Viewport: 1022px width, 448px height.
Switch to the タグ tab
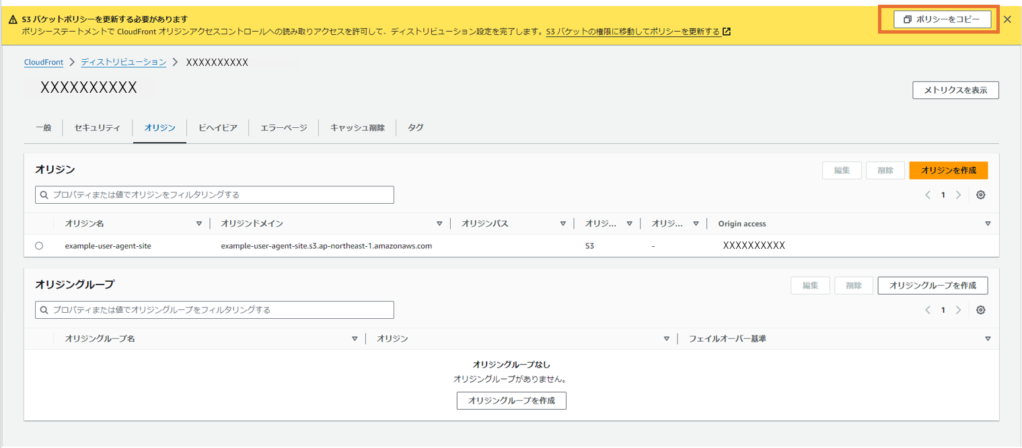(x=415, y=127)
